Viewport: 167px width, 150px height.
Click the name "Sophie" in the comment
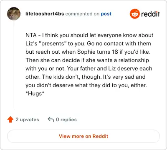click(x=86, y=52)
